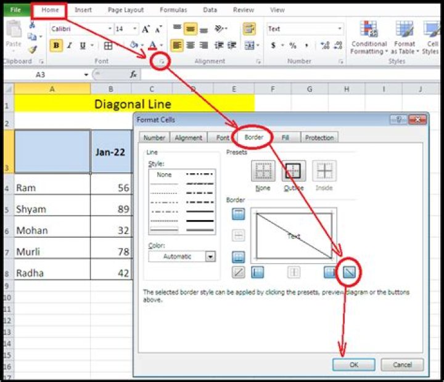Switch to the Insert ribbon tab

tap(83, 10)
